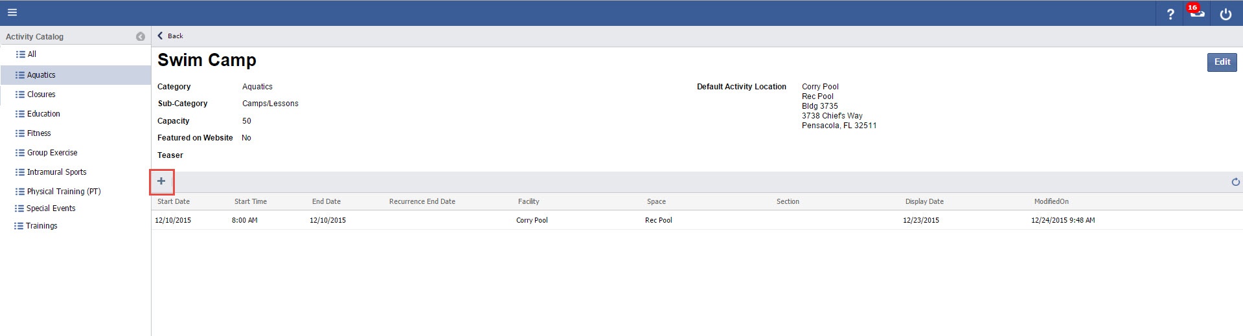This screenshot has width=1243, height=336.
Task: Refresh the schedule grid
Action: tap(1235, 182)
